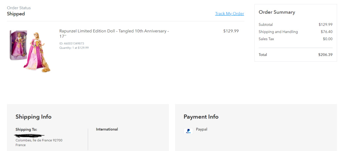Click the Shipping and Handling cost $76.40
Screen dimensions: 338x151
coord(326,32)
